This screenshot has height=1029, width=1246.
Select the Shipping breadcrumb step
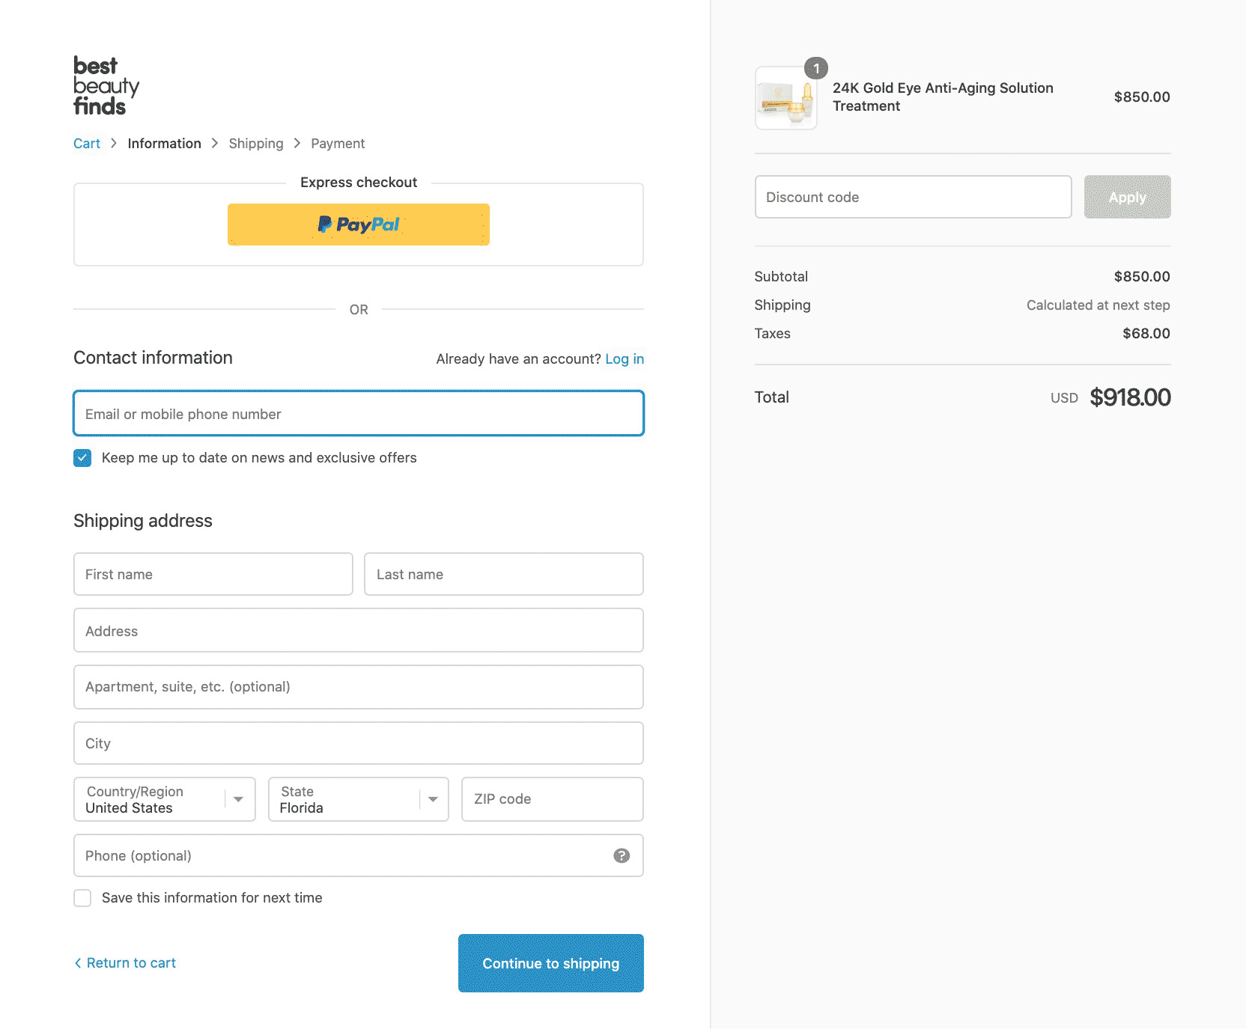[256, 144]
